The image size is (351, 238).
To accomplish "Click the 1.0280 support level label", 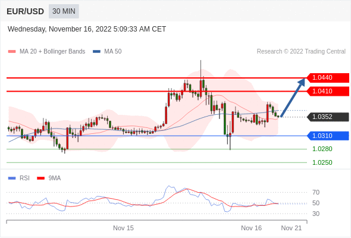I will click(322, 149).
